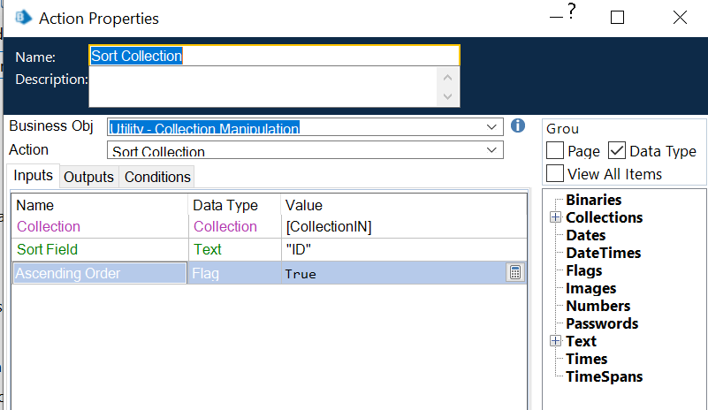Click the question mark help icon
This screenshot has width=708, height=410.
pos(571,11)
